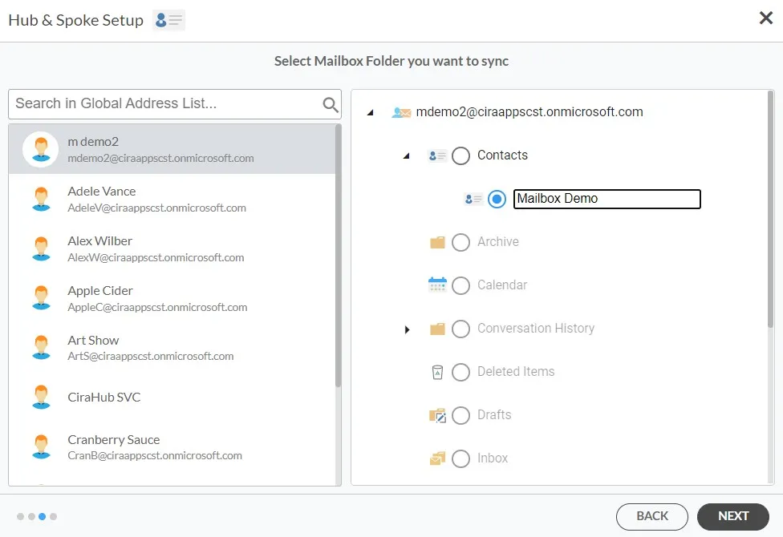Click the Mailbox Demo name text box
The image size is (783, 537).
(x=607, y=199)
